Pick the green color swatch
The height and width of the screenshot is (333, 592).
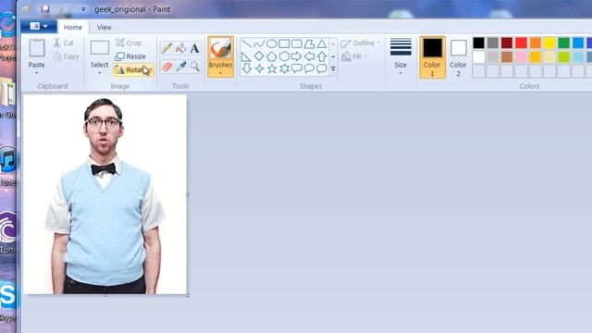pyautogui.click(x=563, y=43)
